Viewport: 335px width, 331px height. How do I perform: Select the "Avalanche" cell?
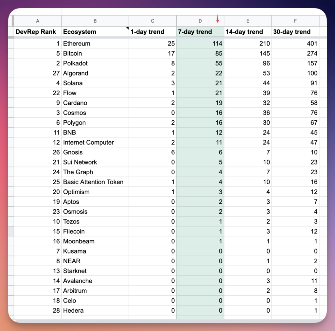tap(95, 281)
